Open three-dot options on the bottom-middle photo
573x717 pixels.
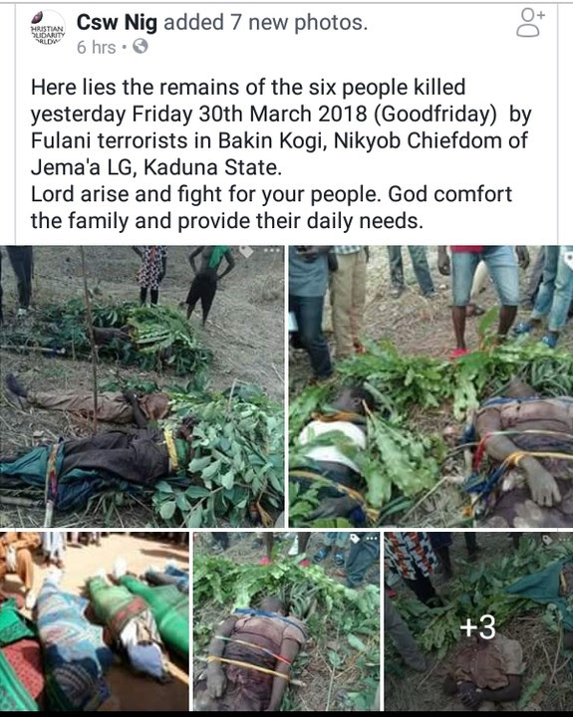pos(373,538)
